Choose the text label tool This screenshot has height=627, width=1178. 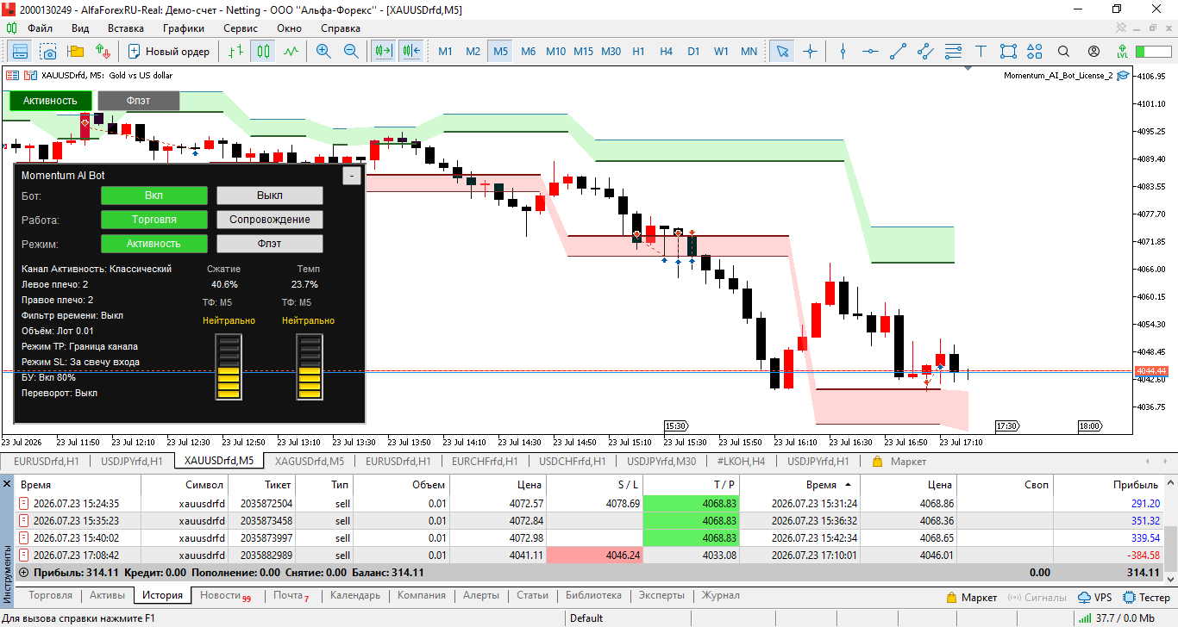point(981,52)
